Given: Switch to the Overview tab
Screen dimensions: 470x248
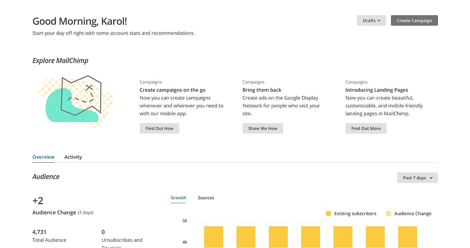Looking at the screenshot, I should point(43,157).
